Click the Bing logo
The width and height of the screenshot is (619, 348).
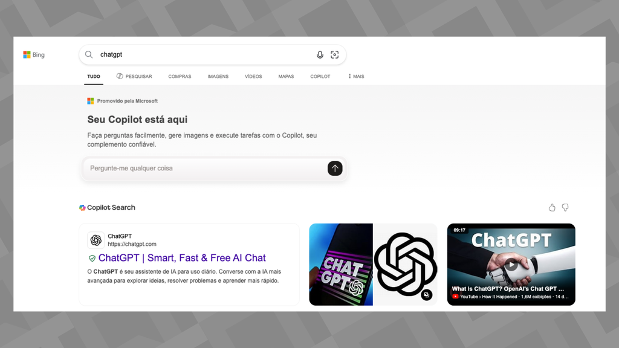33,54
